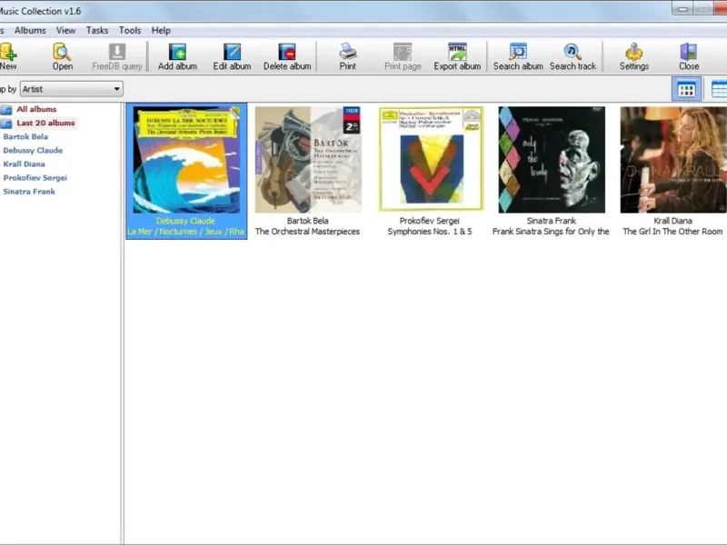
Task: Select All albums in the sidebar
Action: coord(36,109)
